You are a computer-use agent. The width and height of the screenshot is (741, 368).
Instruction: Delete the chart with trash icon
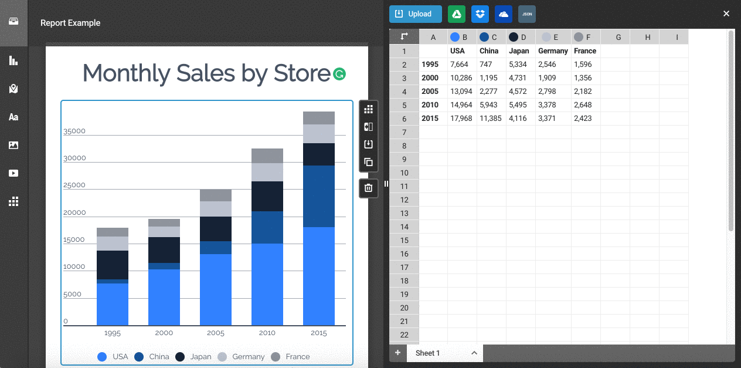click(368, 188)
